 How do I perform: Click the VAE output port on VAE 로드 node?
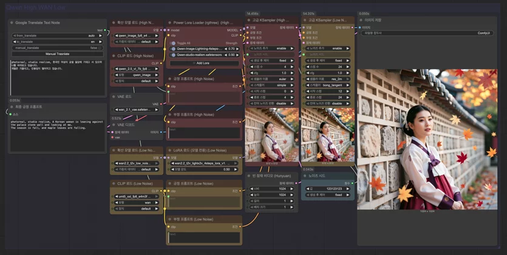(x=161, y=104)
